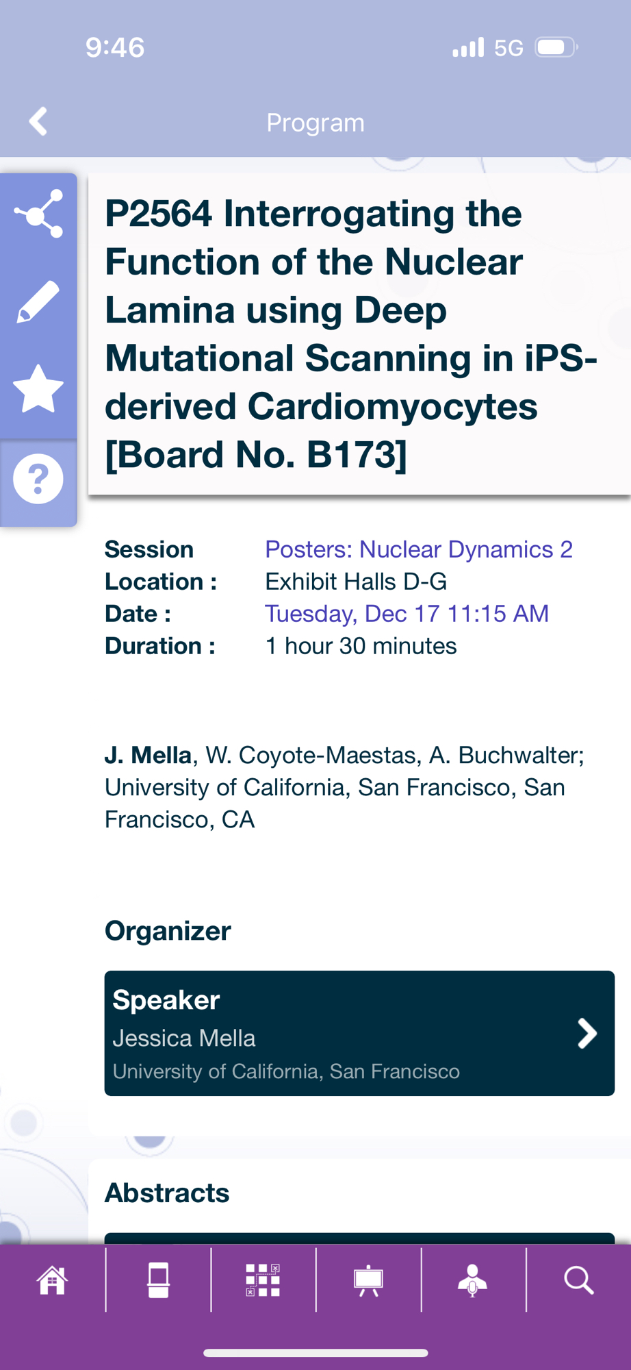Tap the iOS home indicator bar

(315, 1353)
